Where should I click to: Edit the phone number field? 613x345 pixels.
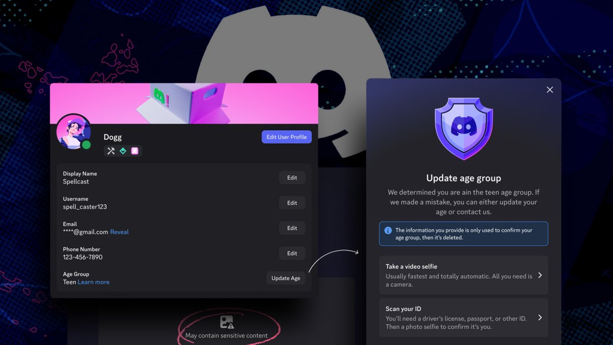click(292, 253)
